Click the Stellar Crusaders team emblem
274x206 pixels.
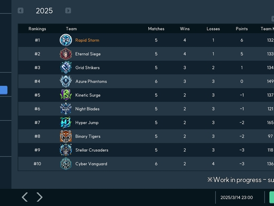click(x=66, y=150)
